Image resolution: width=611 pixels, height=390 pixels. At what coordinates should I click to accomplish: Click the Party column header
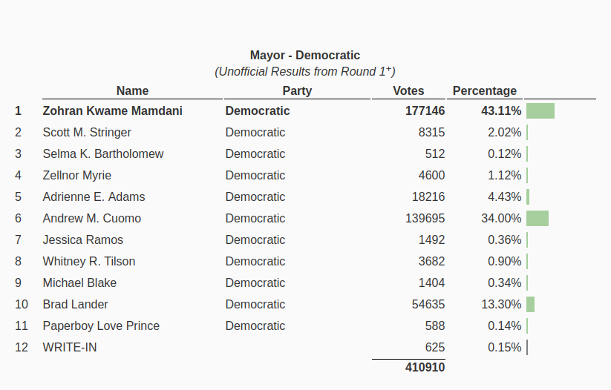[297, 90]
